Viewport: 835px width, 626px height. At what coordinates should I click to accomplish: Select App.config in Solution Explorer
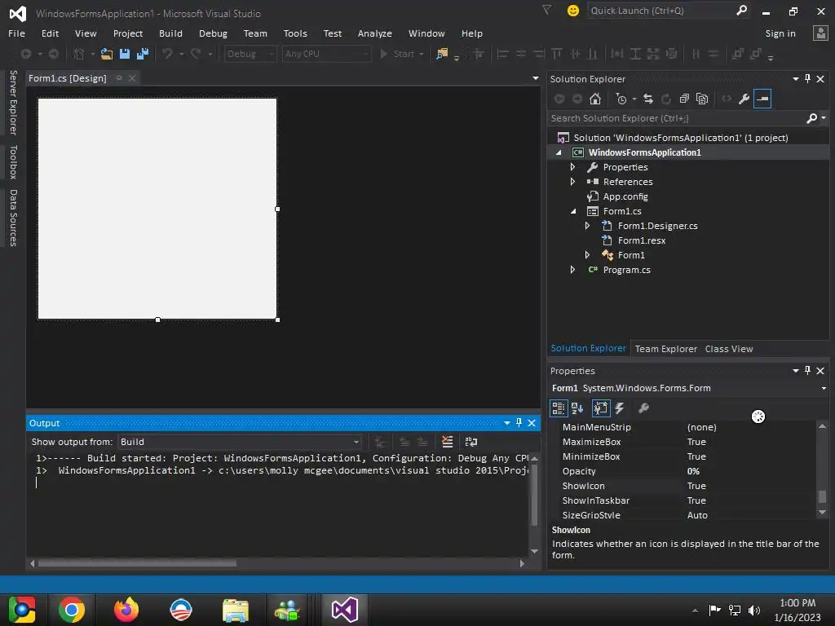tap(625, 196)
